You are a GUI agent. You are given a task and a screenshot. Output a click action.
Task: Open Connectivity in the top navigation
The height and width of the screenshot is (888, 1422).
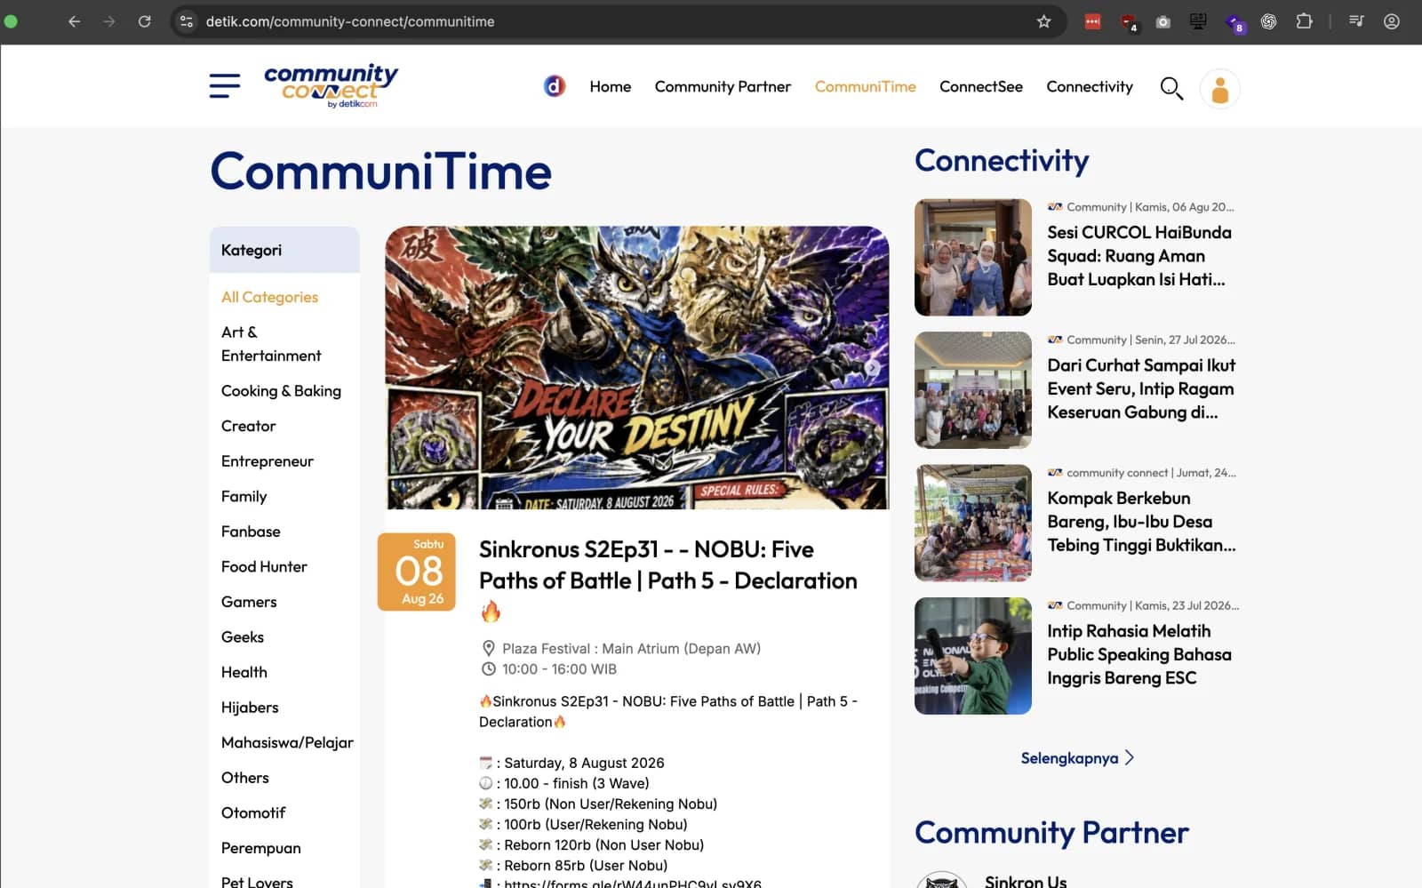pos(1090,86)
